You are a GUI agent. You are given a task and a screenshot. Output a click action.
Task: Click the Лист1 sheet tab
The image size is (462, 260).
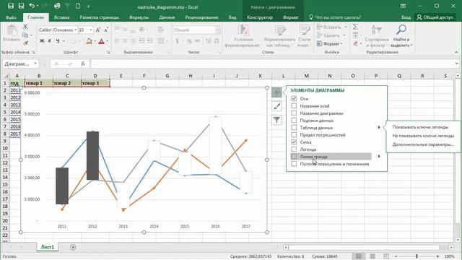click(48, 247)
